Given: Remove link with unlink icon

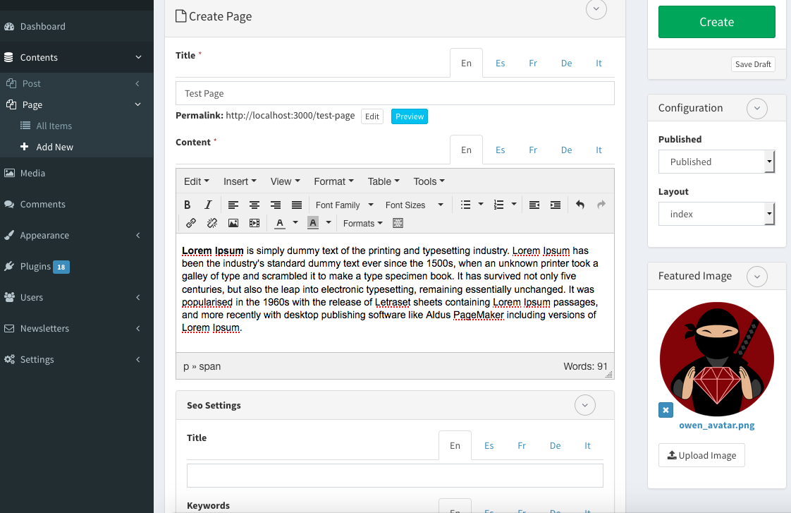Looking at the screenshot, I should (x=212, y=223).
